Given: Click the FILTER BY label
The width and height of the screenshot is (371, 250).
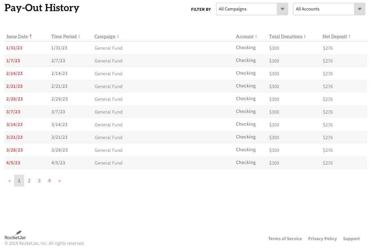Looking at the screenshot, I should (x=201, y=9).
